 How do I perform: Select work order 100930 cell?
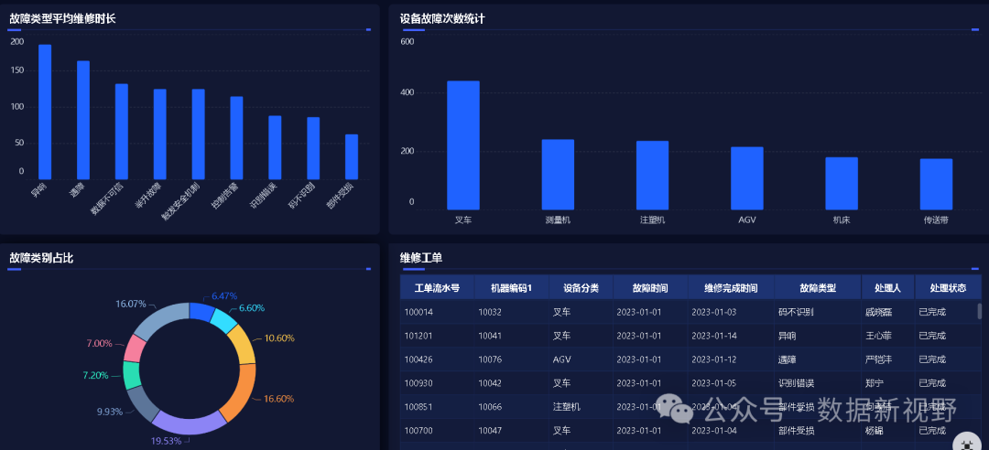(437, 383)
